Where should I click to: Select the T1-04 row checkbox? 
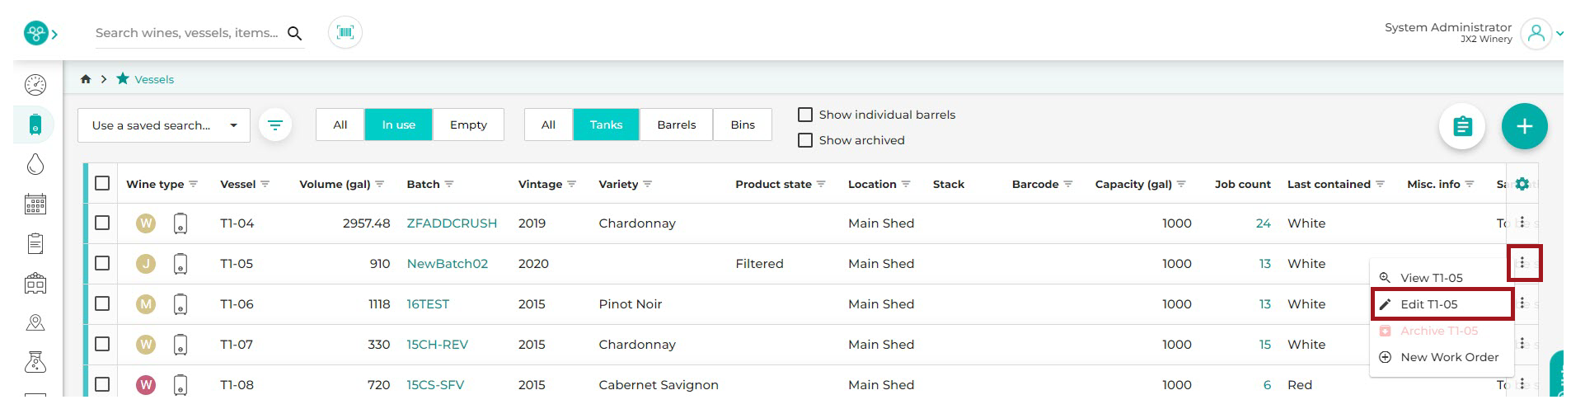point(102,223)
